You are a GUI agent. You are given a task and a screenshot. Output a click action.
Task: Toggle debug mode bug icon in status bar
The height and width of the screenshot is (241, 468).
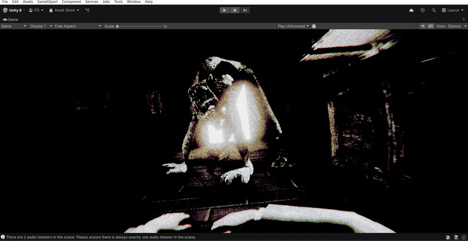click(x=448, y=237)
